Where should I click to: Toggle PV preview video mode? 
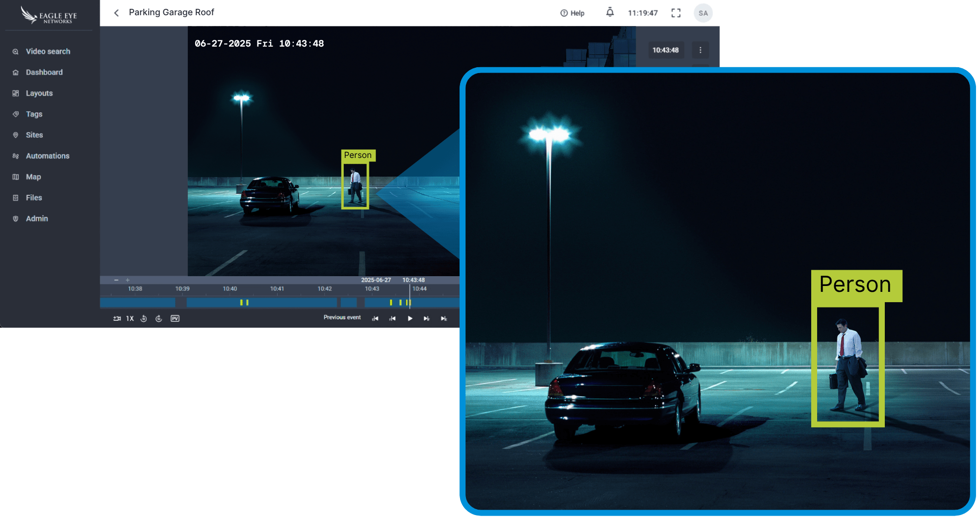click(175, 318)
